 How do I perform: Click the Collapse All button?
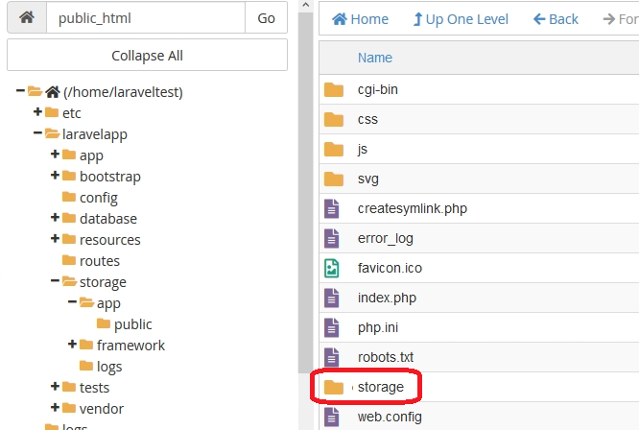pos(147,55)
